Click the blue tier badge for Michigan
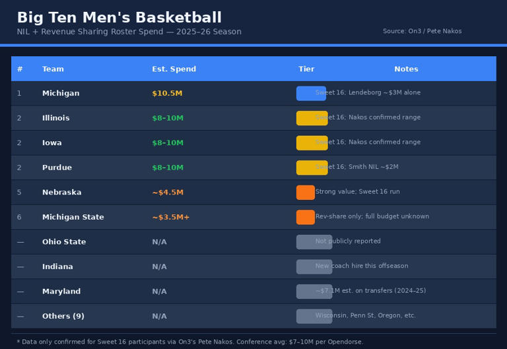The width and height of the screenshot is (507, 349). tap(311, 94)
